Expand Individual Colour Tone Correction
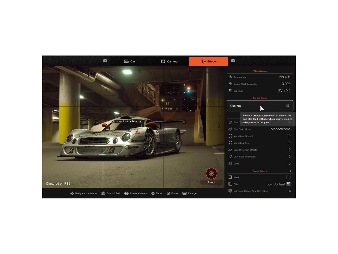 290,191
